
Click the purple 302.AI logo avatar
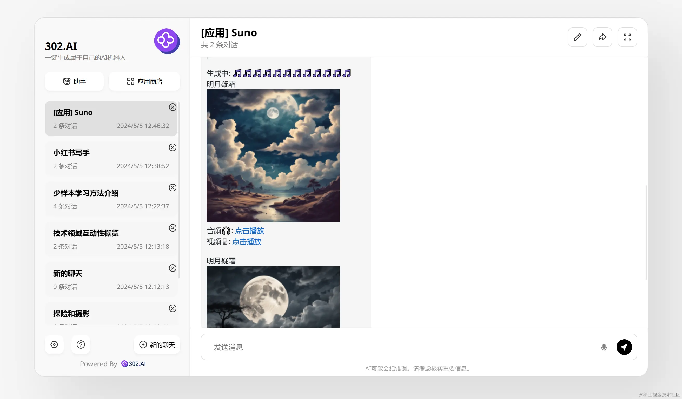pos(167,41)
